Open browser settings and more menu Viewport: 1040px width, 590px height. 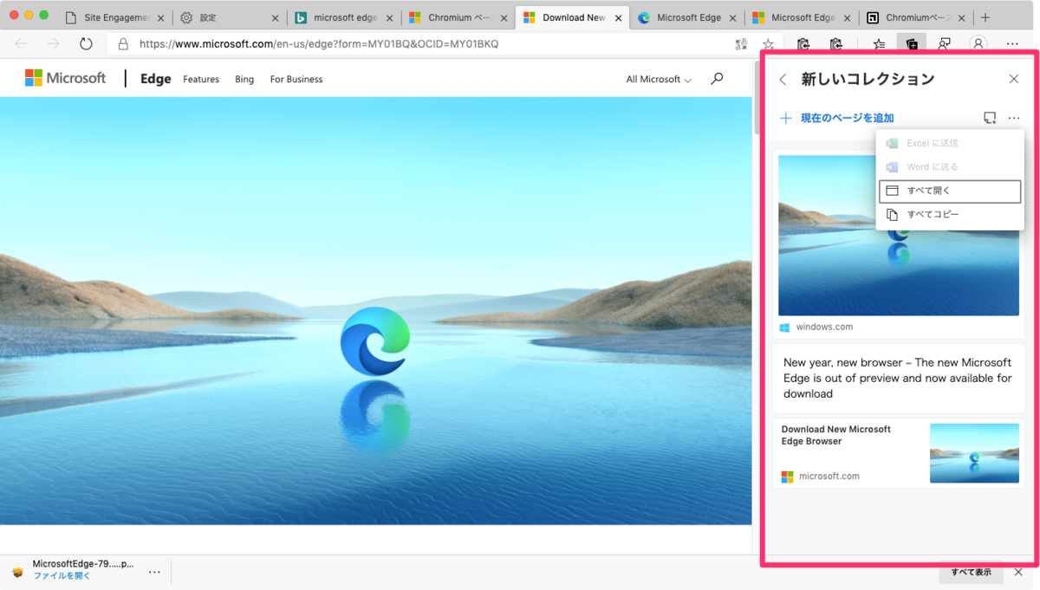click(1012, 44)
